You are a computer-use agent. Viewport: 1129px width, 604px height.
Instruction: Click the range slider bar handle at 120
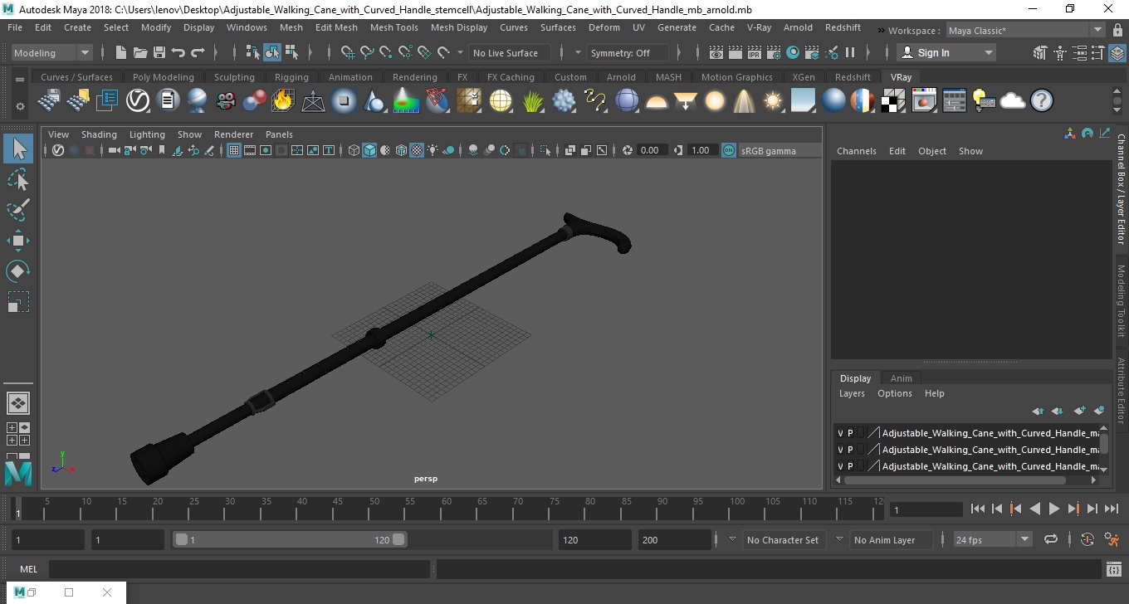(399, 539)
